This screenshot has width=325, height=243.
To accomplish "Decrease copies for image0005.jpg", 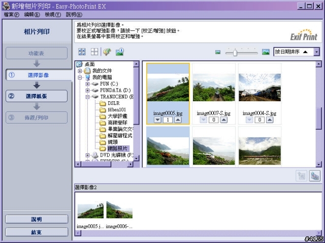I will tap(158, 120).
